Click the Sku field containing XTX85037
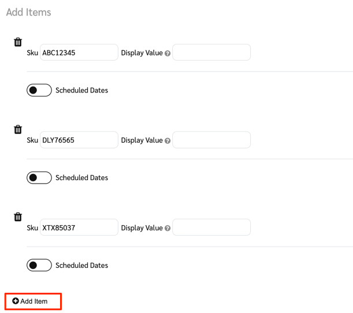The height and width of the screenshot is (313, 353). tap(79, 228)
